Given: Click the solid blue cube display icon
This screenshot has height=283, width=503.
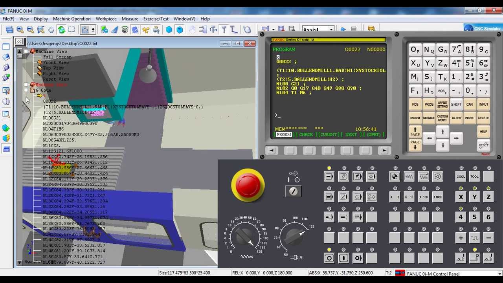Looking at the screenshot, I should click(x=169, y=30).
